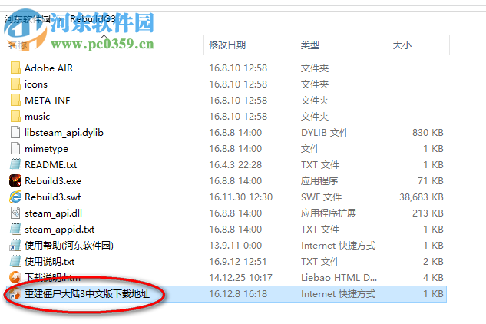Sort files by 类型 column
The width and height of the screenshot is (486, 324).
click(x=310, y=45)
